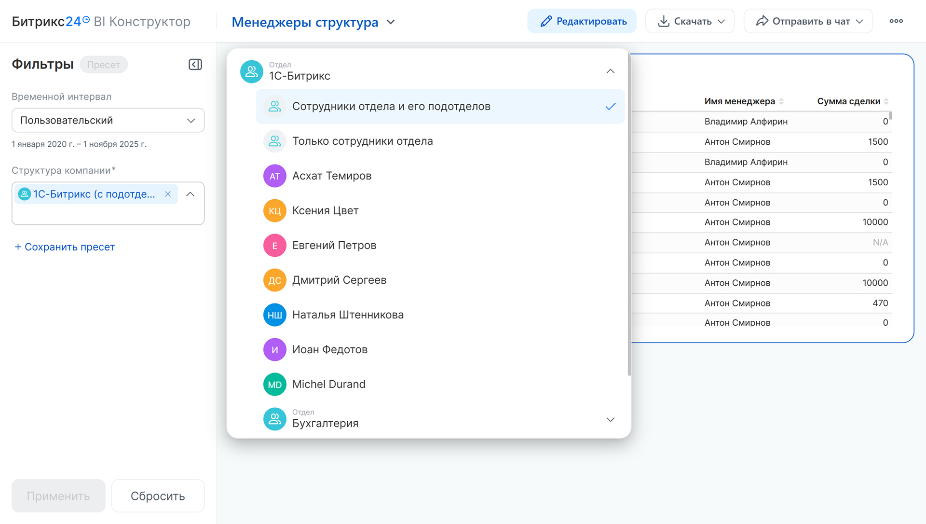Click the Ксения Цвет avatar icon

pyautogui.click(x=274, y=211)
